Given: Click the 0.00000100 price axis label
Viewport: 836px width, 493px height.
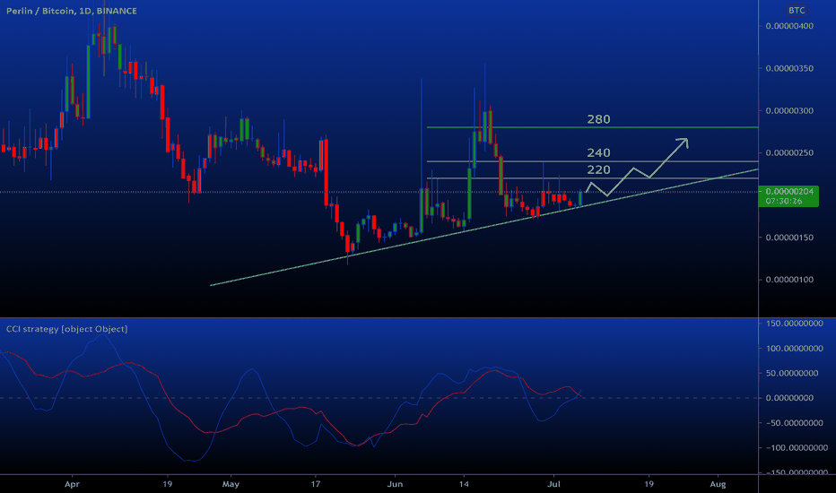Looking at the screenshot, I should [789, 280].
